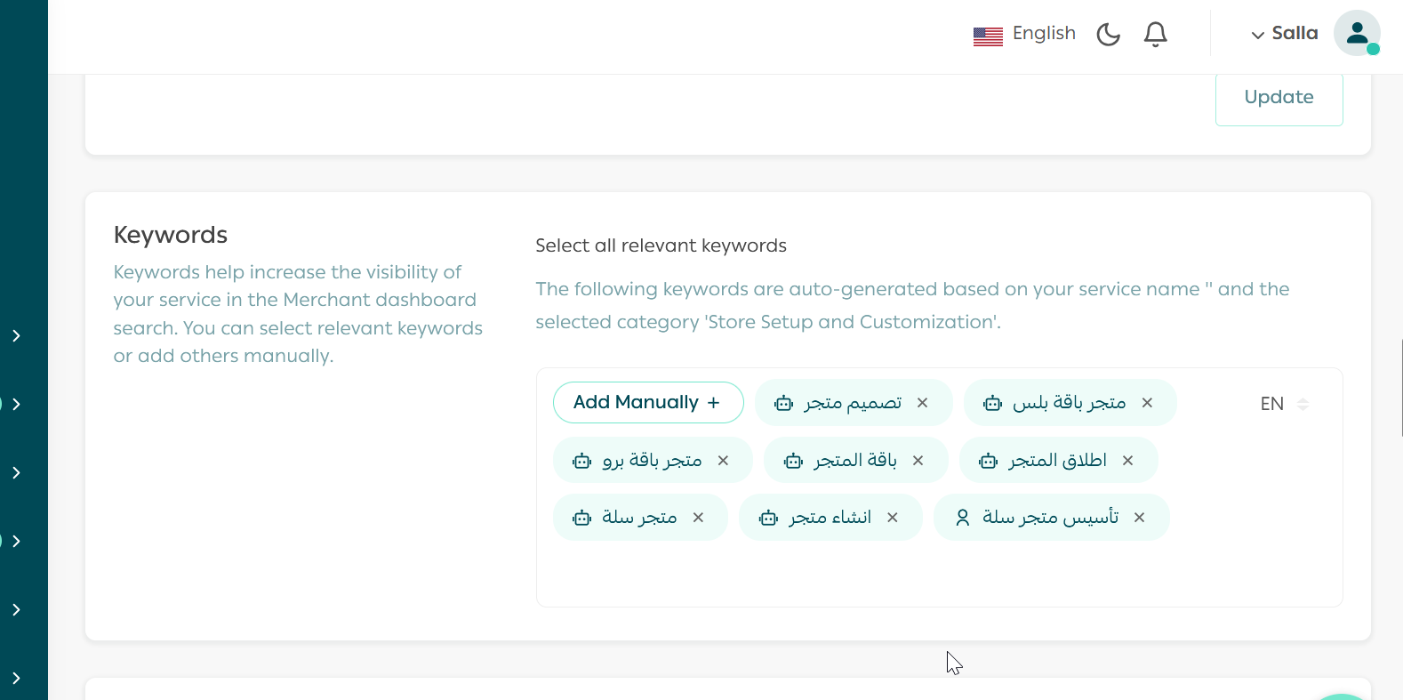Toggle dark mode moon icon
Viewport: 1403px width, 700px height.
coord(1108,35)
